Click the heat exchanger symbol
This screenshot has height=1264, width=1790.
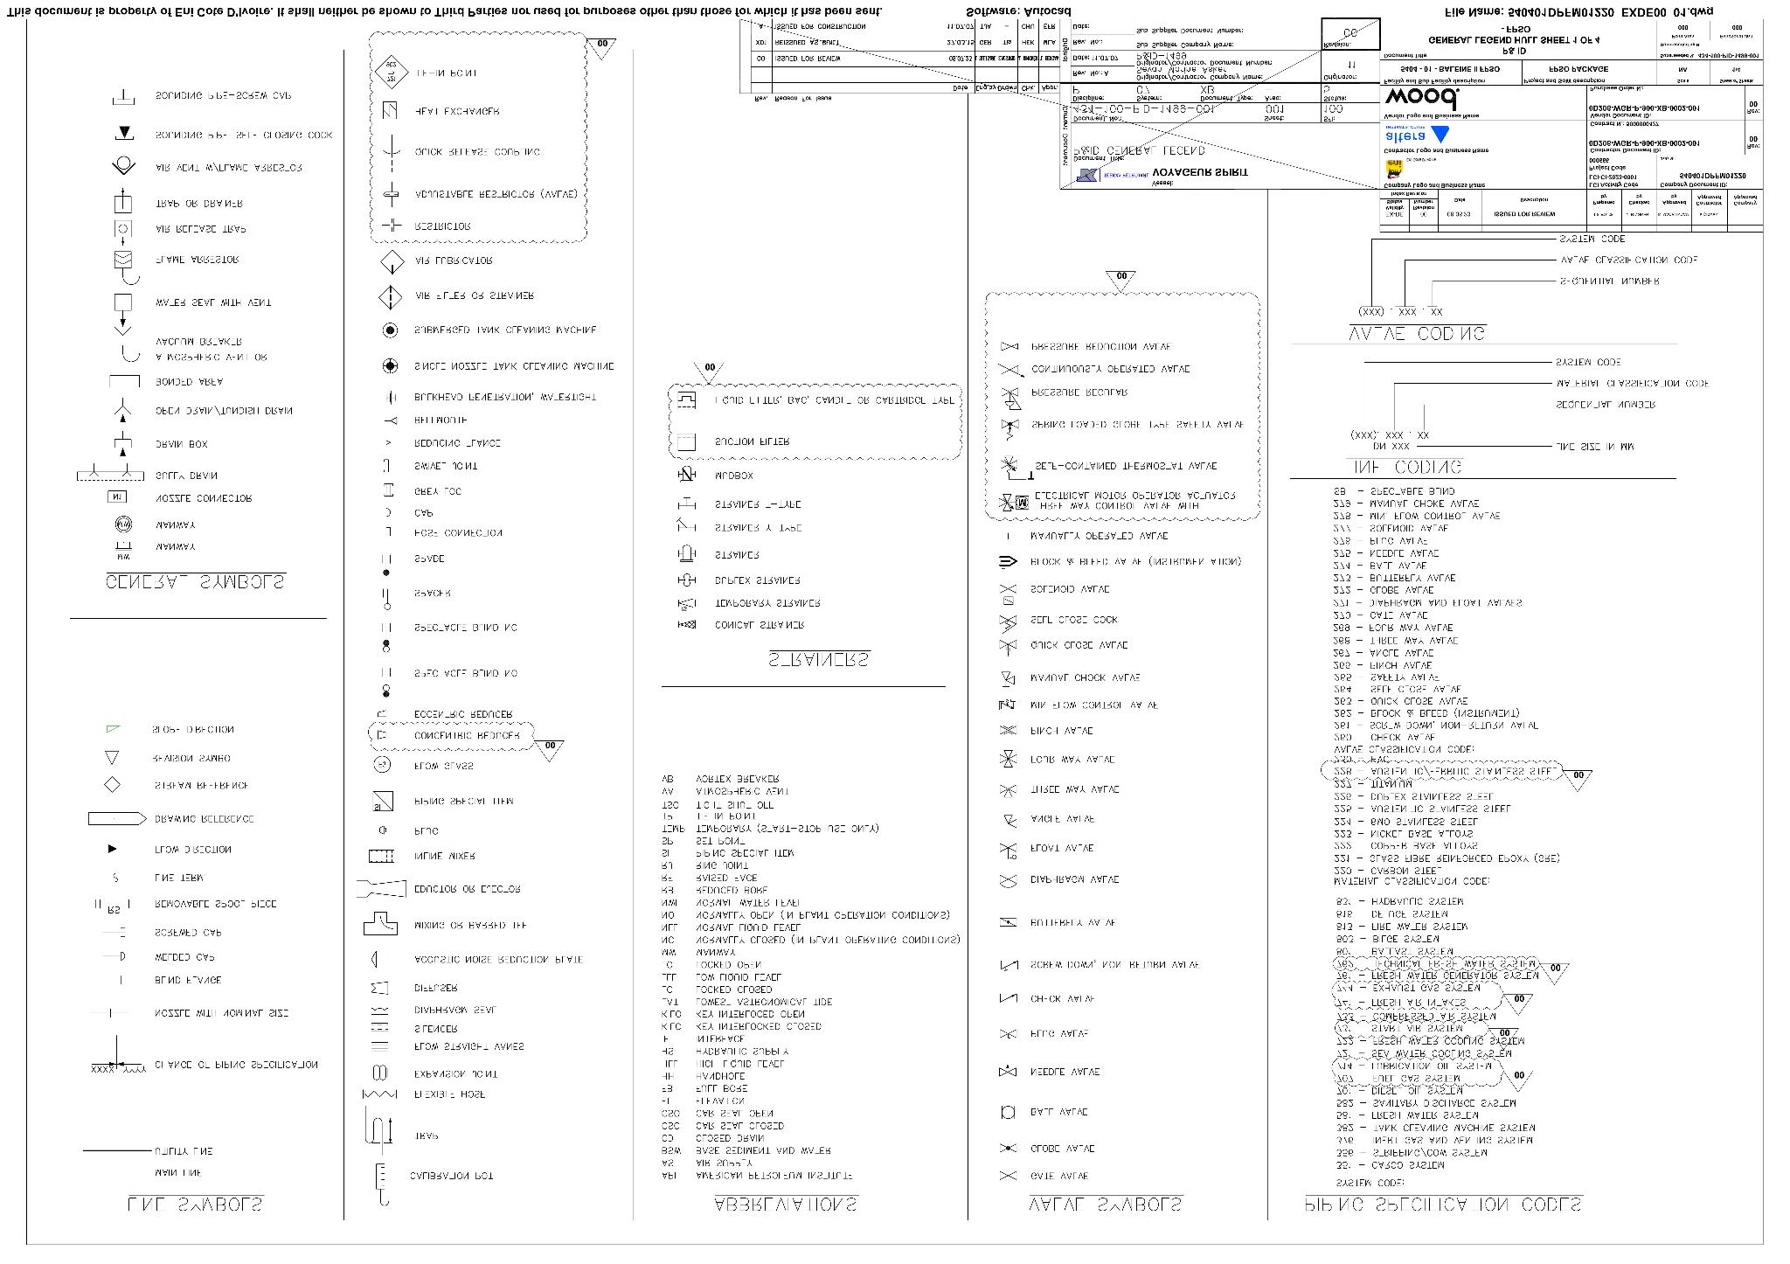coord(390,110)
